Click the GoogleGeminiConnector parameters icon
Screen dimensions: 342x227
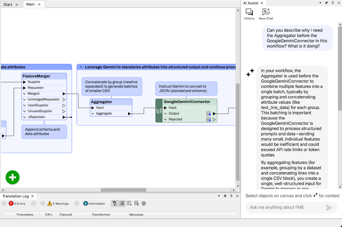coord(159,111)
